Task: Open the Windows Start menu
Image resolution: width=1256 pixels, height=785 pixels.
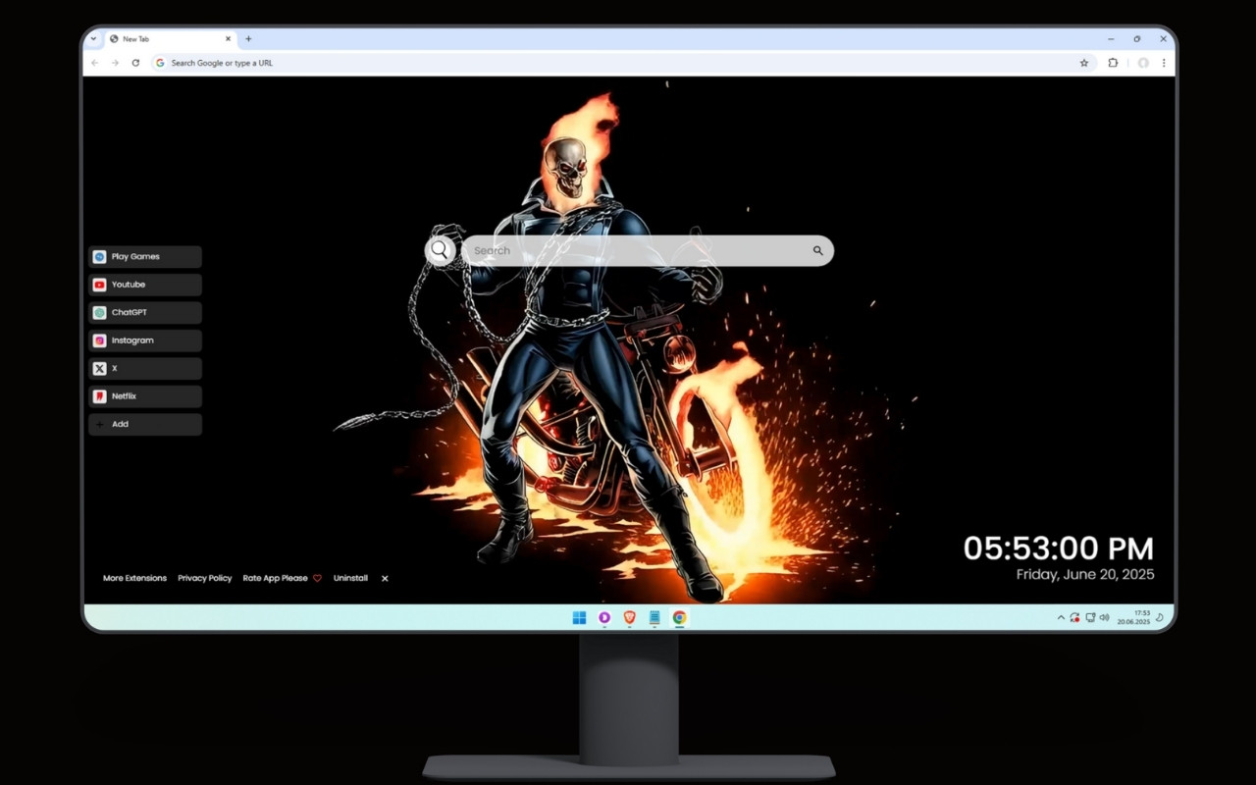Action: pyautogui.click(x=579, y=617)
